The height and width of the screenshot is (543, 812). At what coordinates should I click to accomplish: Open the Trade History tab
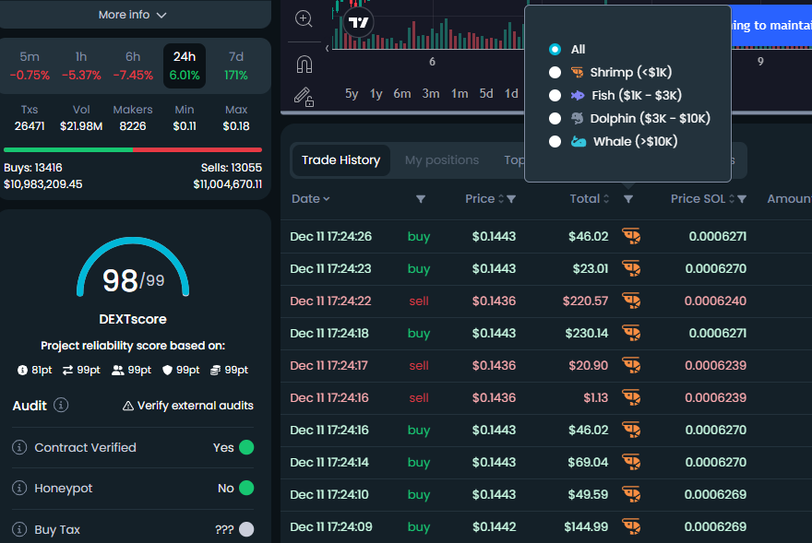coord(340,159)
